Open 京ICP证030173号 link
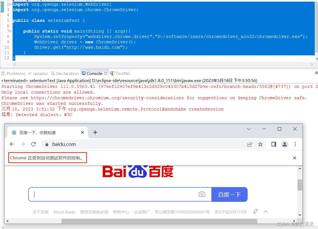The width and height of the screenshot is (318, 229). point(231,212)
